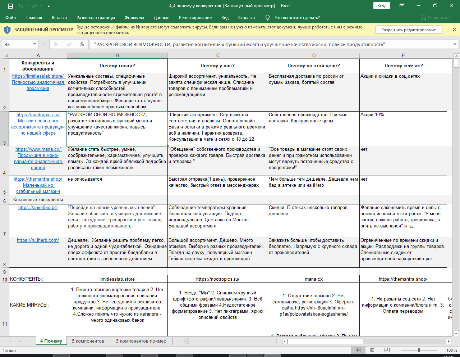
Task: Open the Рецензирование tab
Action: pos(195,18)
